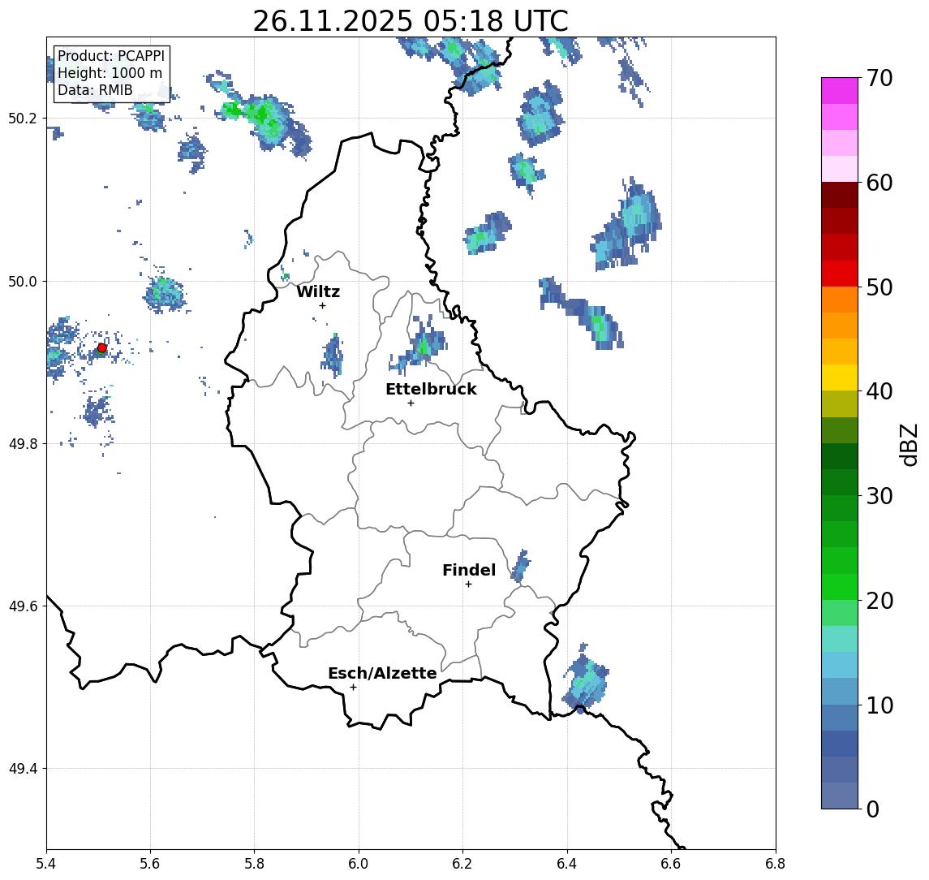
Task: Click the latitude tick label 49.6
Action: click(x=23, y=606)
